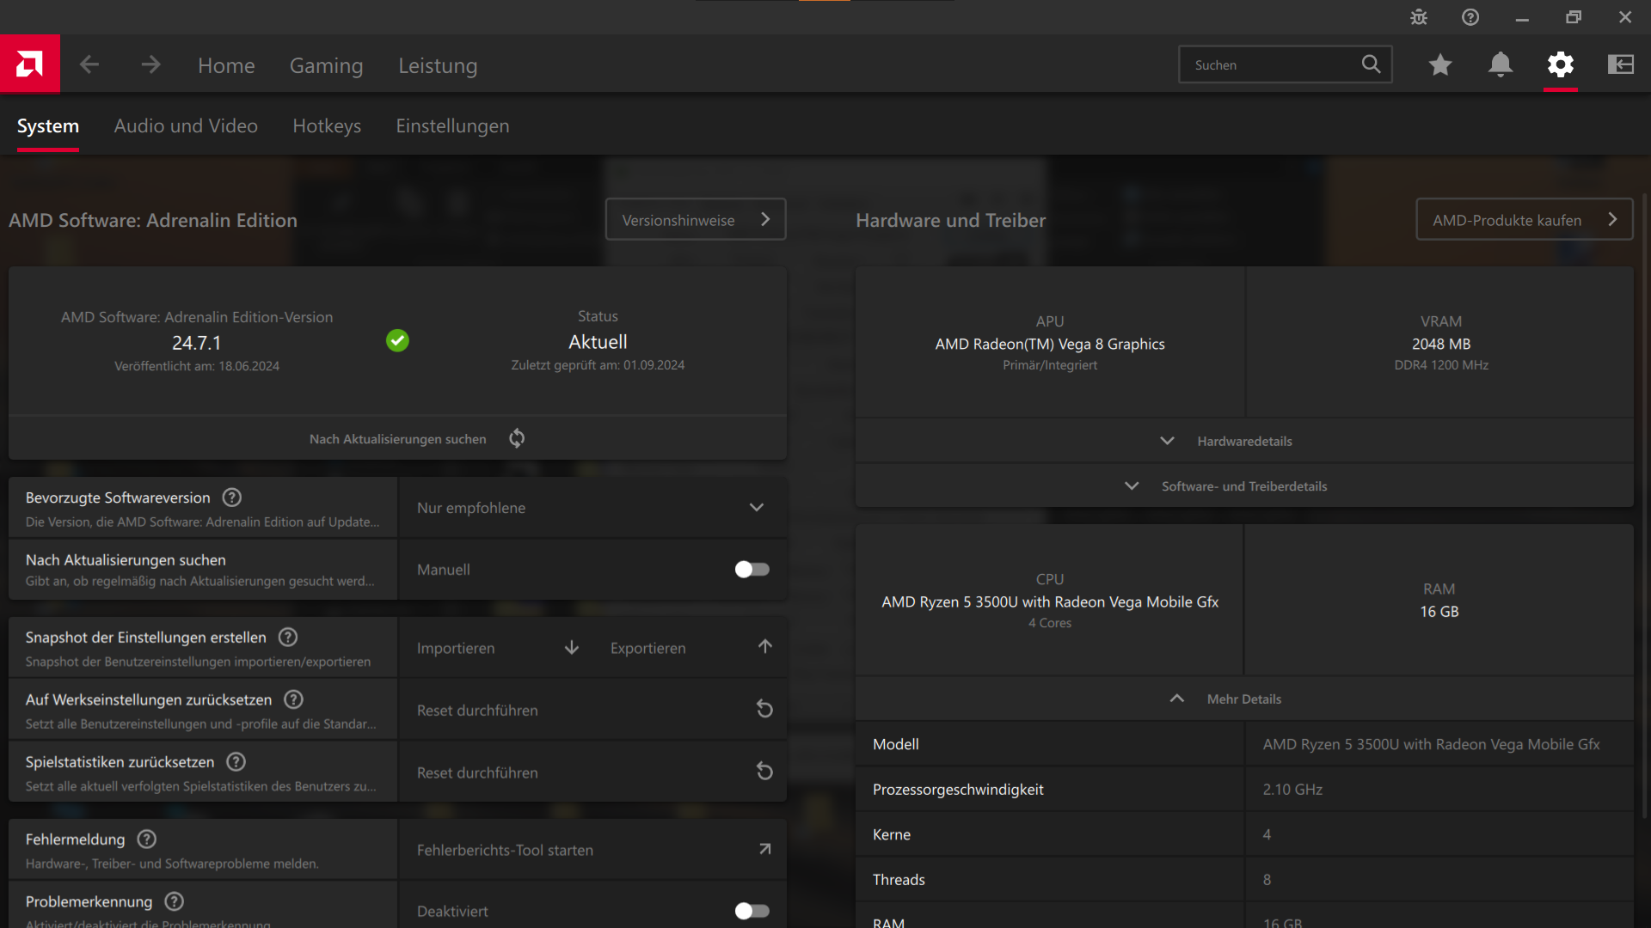Collapse Mehr Details section
Image resolution: width=1651 pixels, height=928 pixels.
[1244, 699]
